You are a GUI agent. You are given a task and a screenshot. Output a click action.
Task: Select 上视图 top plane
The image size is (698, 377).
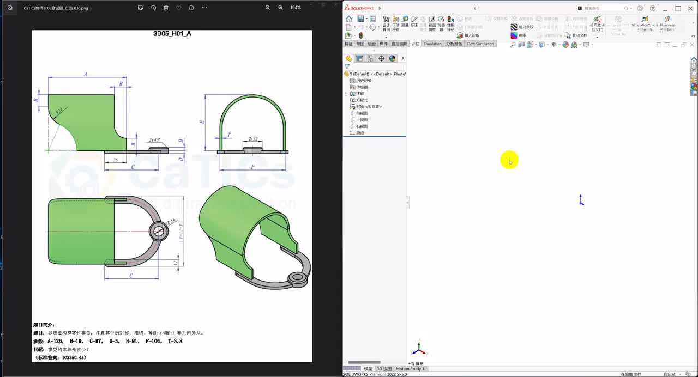tap(359, 120)
